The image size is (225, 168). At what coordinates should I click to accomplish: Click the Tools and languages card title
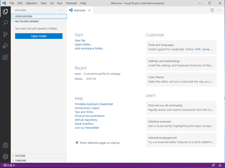click(x=161, y=45)
